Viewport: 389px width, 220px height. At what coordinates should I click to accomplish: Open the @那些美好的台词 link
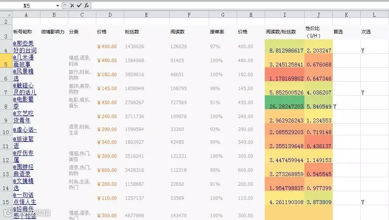point(24,47)
